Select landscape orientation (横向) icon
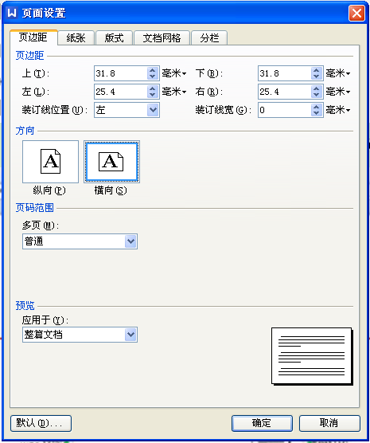The width and height of the screenshot is (370, 443). point(111,162)
